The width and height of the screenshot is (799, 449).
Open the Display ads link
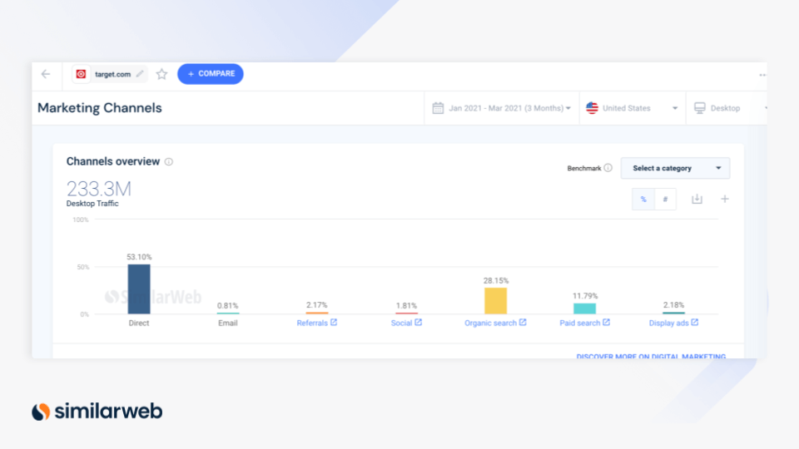668,323
